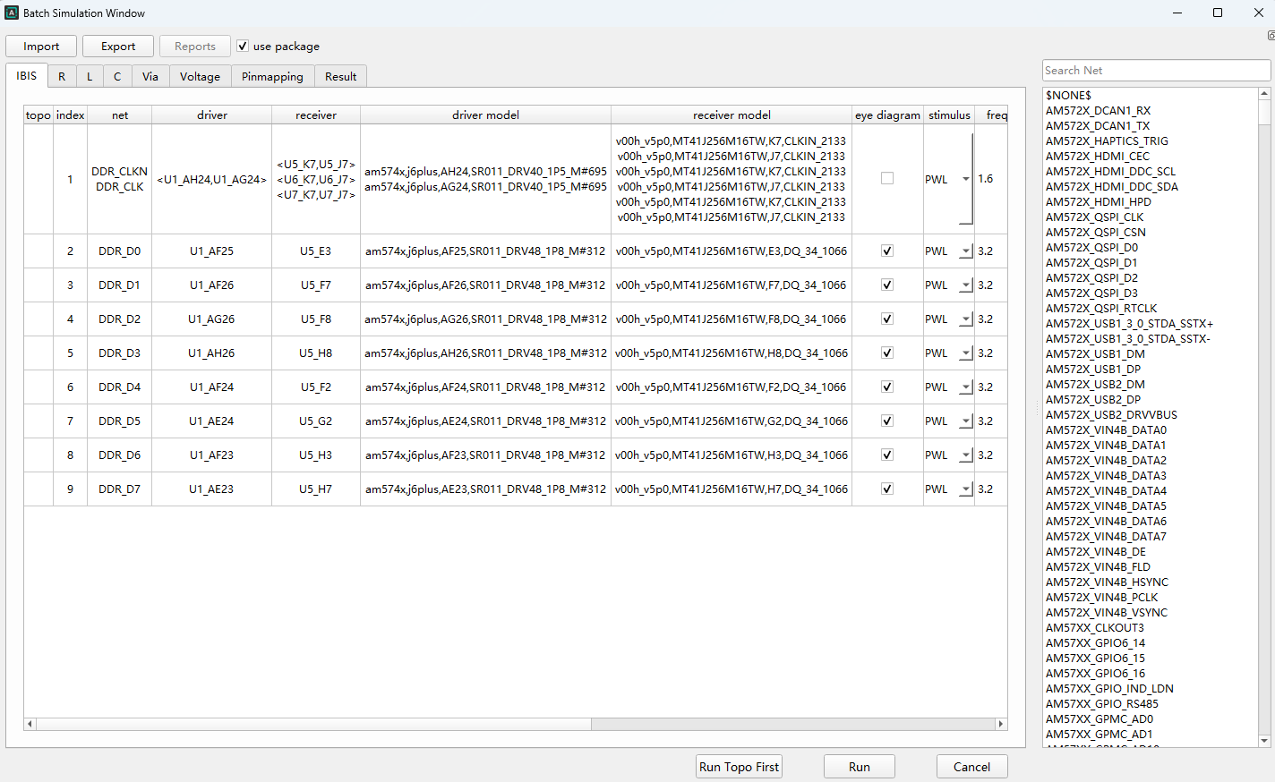Expand stimulus dropdown for DDR_D7 row
1275x782 pixels.
tap(965, 489)
